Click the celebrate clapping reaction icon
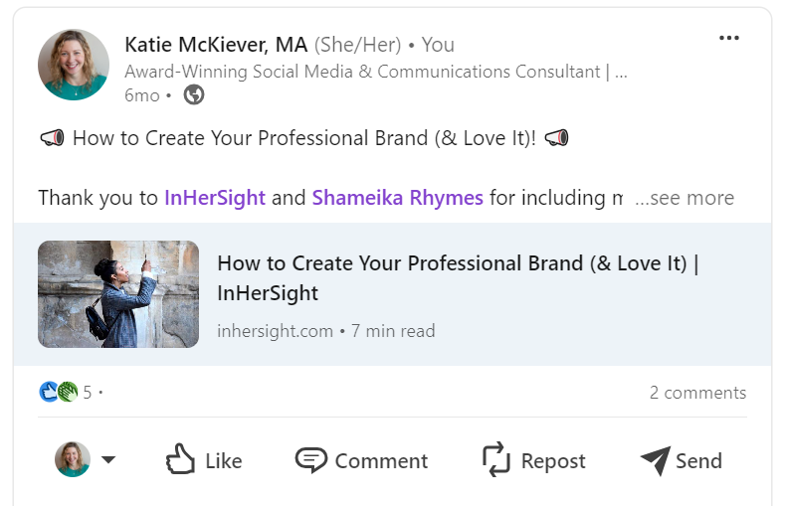The image size is (785, 506). coord(68,392)
